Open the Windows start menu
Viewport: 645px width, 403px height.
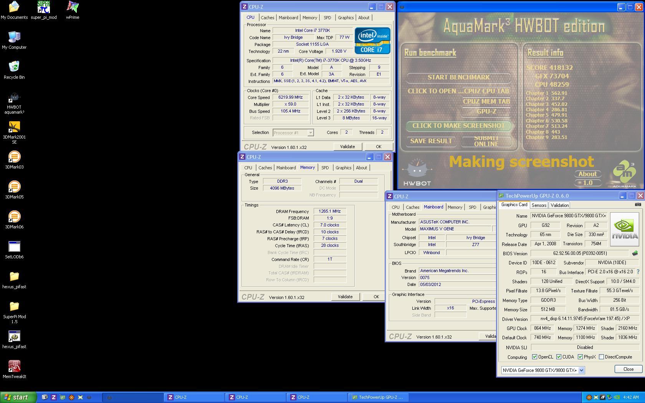18,397
